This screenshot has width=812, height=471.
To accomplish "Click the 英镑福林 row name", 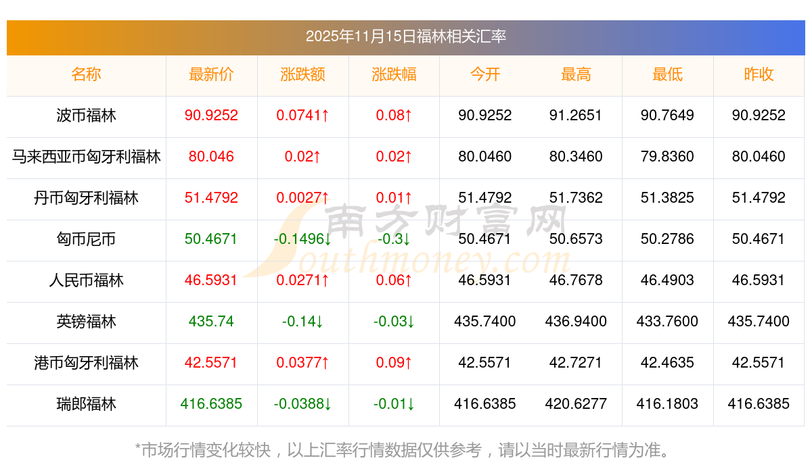I will 86,322.
